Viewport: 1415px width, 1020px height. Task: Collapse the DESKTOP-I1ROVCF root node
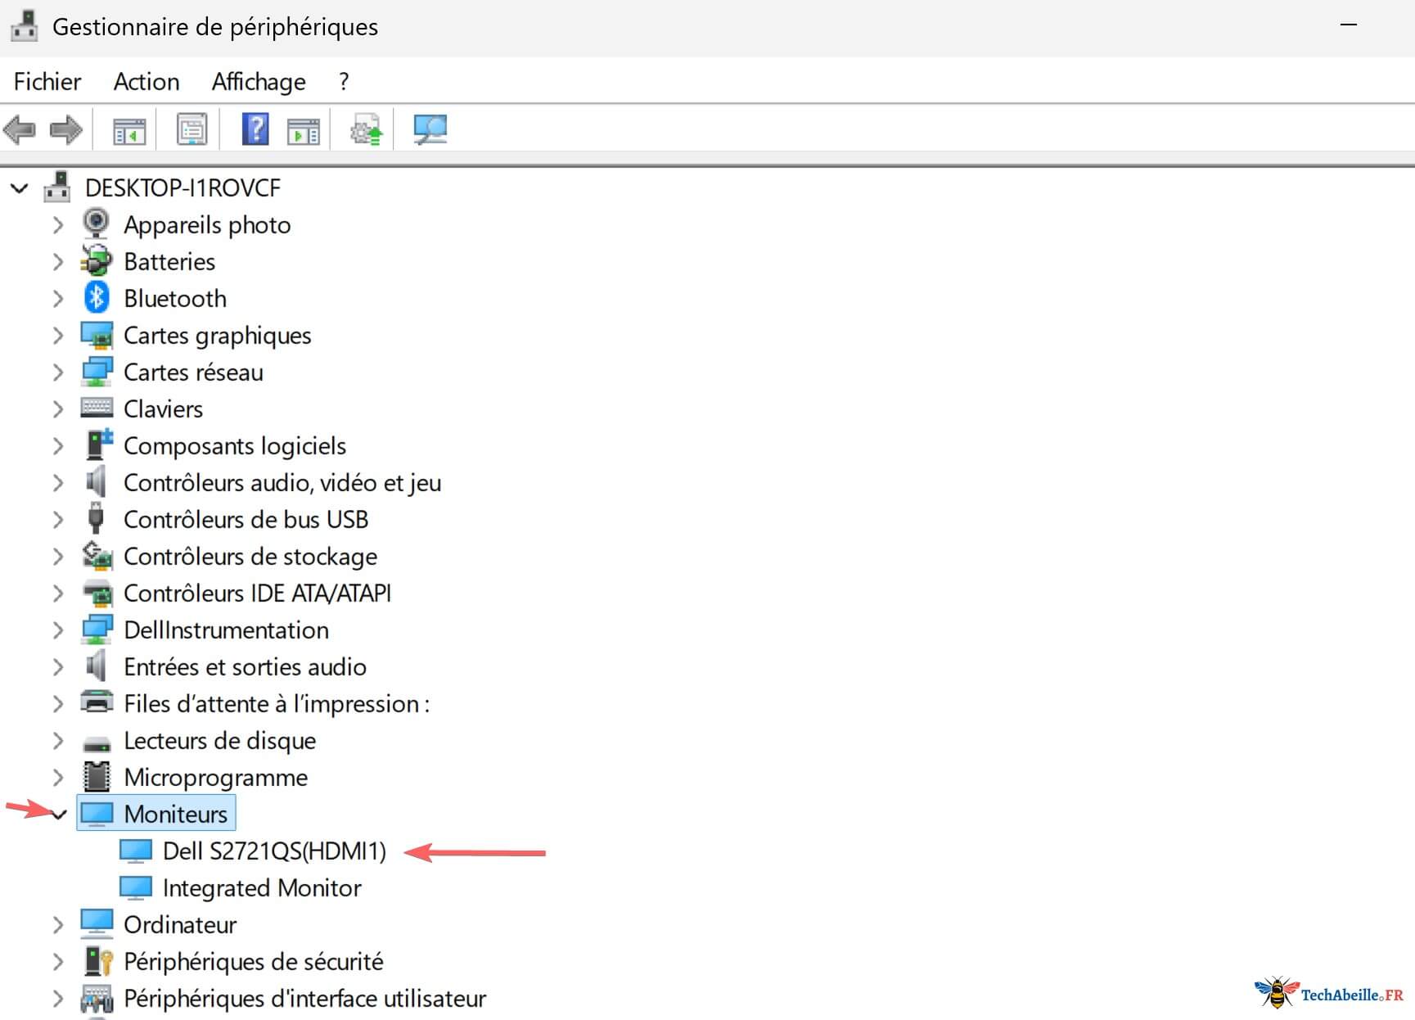[20, 188]
